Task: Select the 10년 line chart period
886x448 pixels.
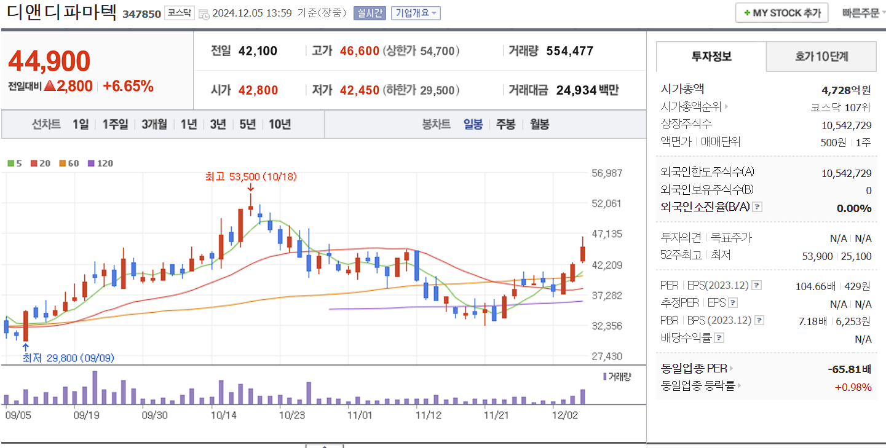Action: point(280,124)
